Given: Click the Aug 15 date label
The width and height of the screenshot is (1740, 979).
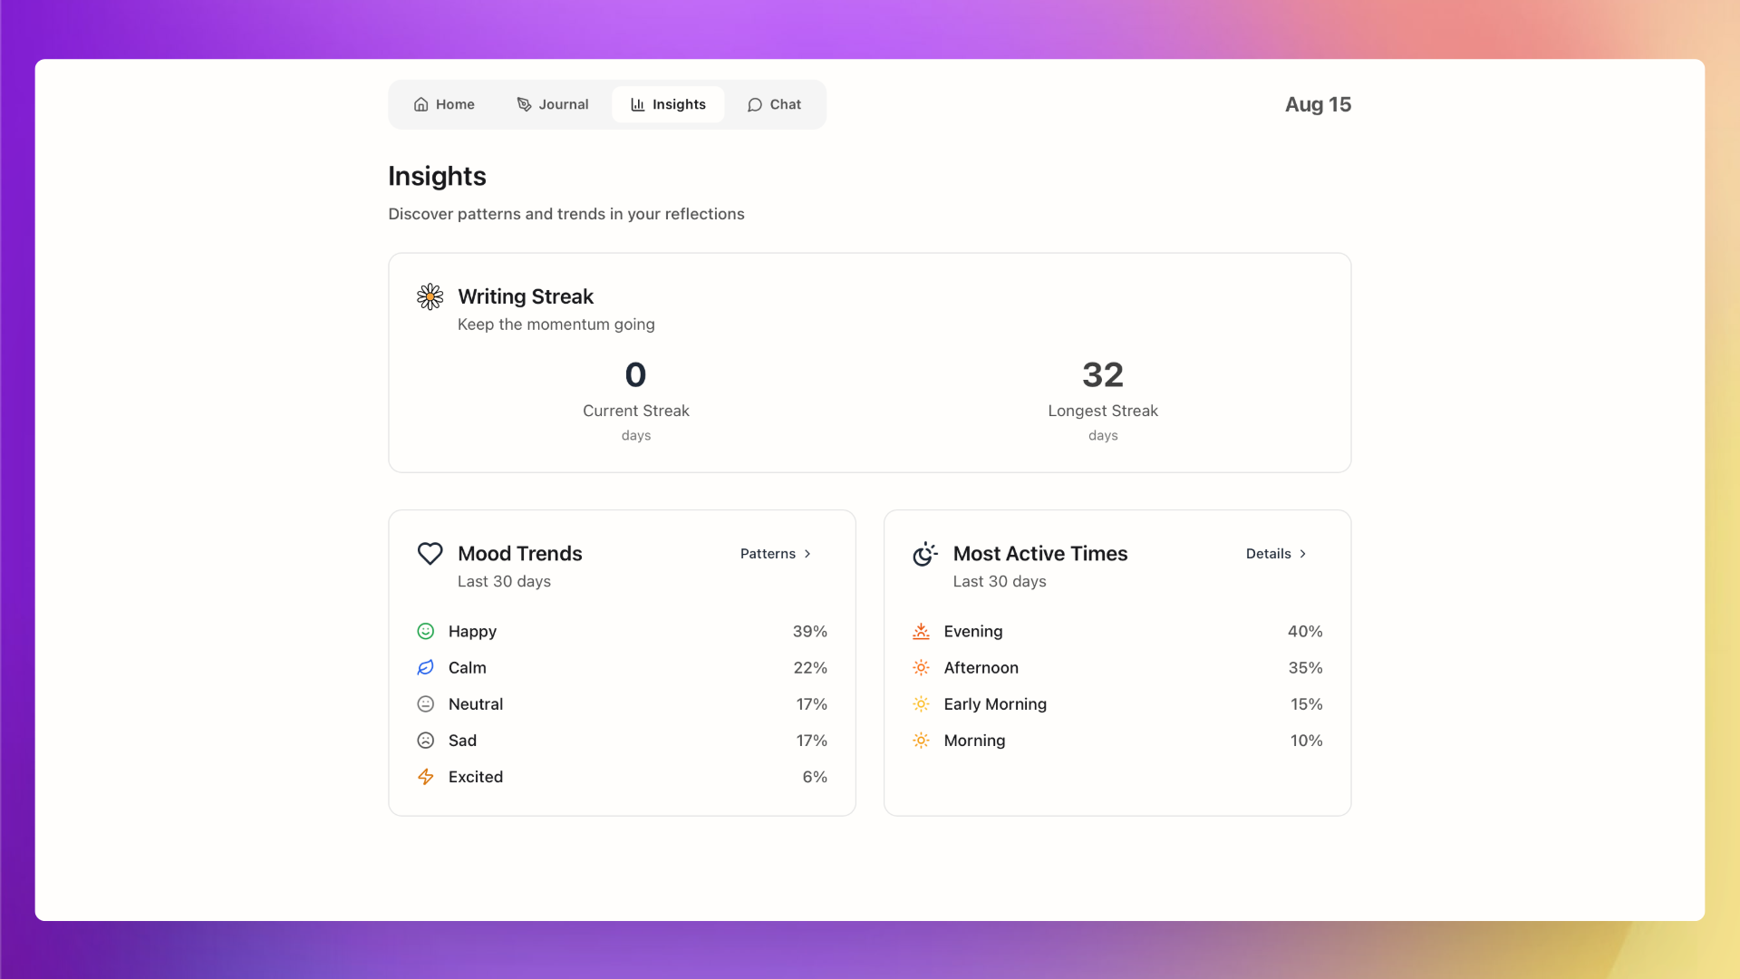Looking at the screenshot, I should 1318,104.
